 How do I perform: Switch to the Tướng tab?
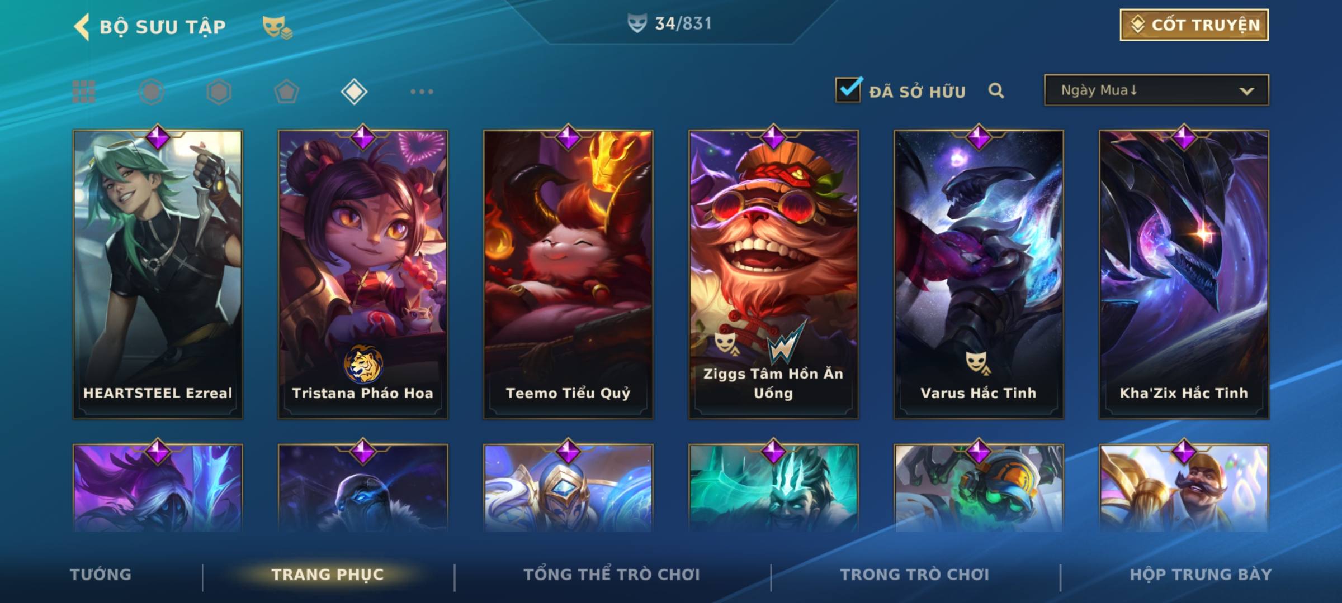click(101, 575)
